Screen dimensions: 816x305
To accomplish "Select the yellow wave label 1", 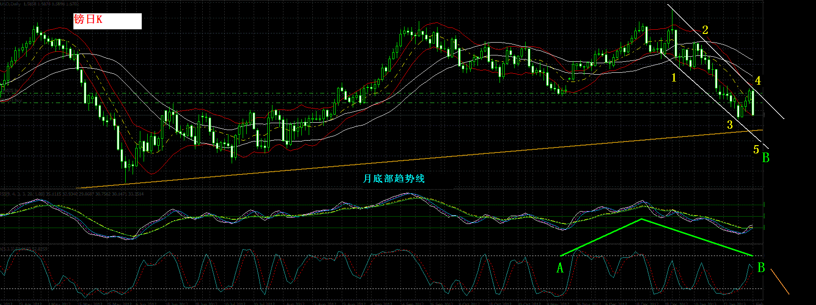I will point(674,78).
